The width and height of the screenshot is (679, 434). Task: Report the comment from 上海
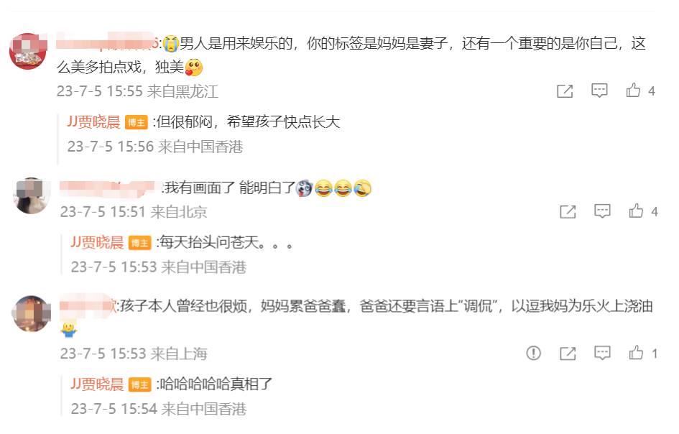533,353
